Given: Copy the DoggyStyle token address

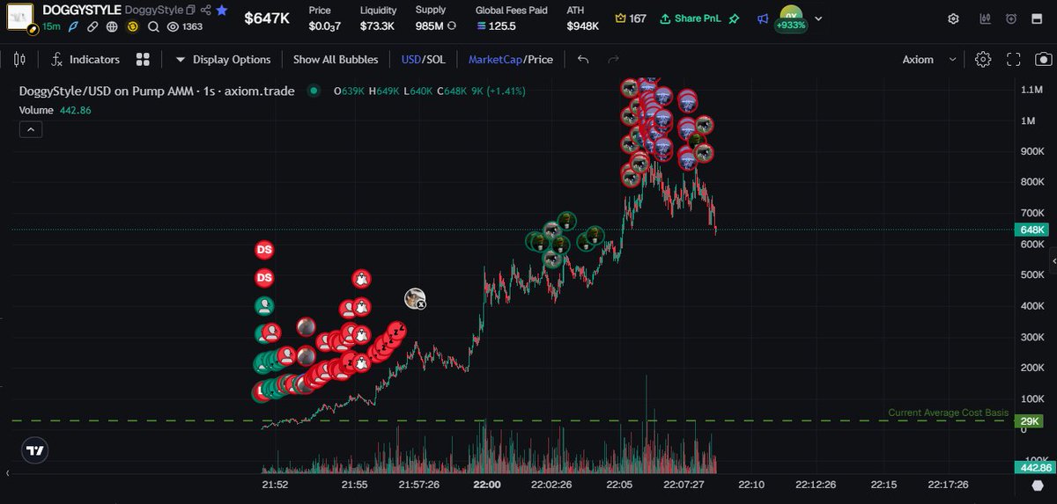Looking at the screenshot, I should pyautogui.click(x=190, y=11).
